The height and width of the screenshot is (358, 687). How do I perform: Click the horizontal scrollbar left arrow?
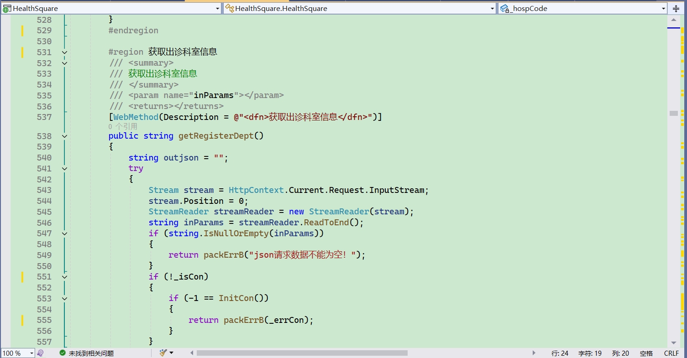[x=192, y=353]
